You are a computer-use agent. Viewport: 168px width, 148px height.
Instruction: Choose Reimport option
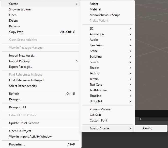tap(40, 99)
